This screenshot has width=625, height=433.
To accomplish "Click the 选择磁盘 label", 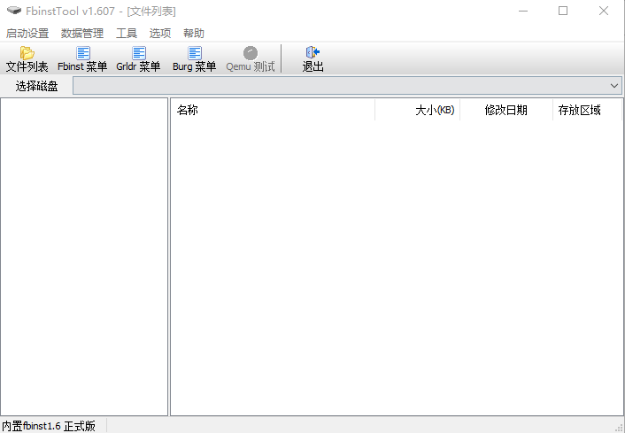I will [36, 86].
